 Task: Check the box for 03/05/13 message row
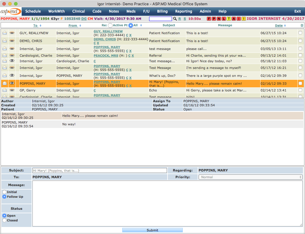[300, 48]
